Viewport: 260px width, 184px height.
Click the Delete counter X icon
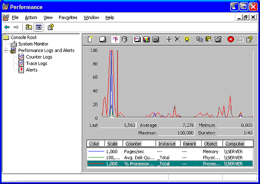tap(178, 39)
